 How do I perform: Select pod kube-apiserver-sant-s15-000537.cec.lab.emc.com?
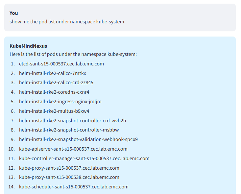(x=73, y=149)
